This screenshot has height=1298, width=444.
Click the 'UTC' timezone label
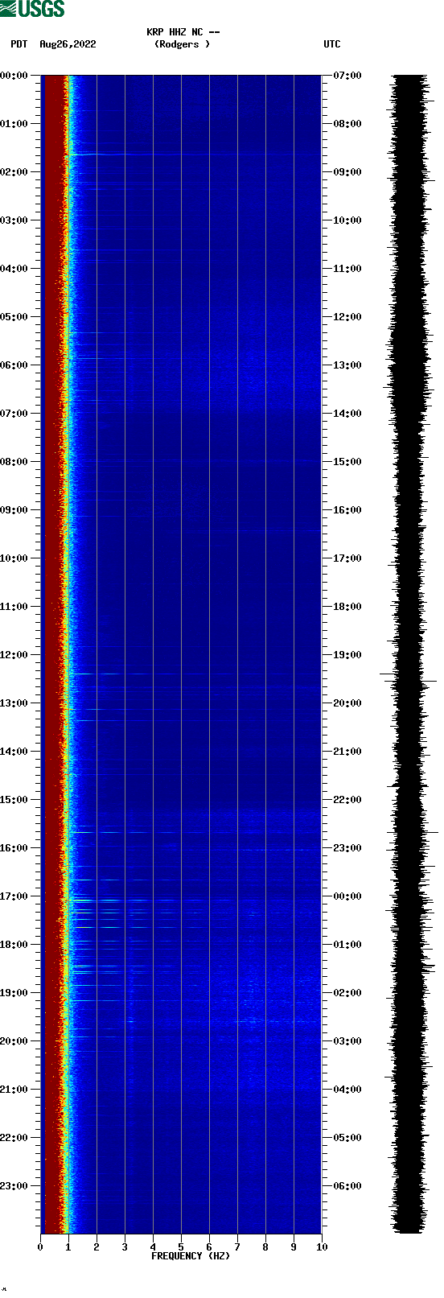[x=332, y=44]
